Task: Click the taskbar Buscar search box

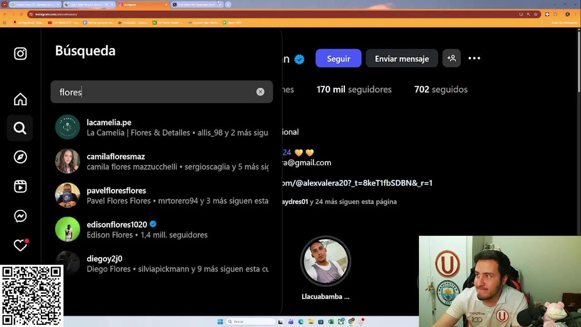Action: click(x=251, y=322)
